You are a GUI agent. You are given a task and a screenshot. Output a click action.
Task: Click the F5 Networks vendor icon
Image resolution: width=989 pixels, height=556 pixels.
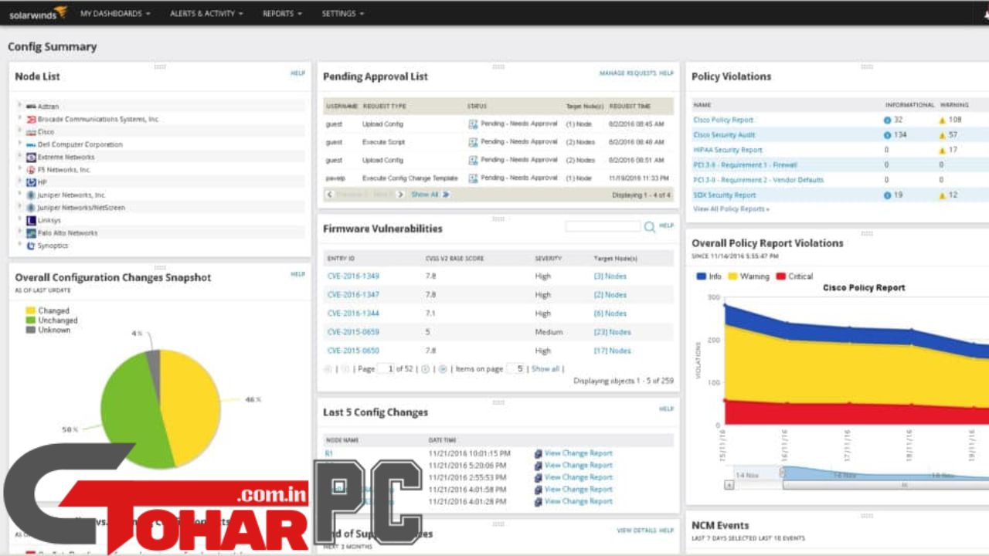tap(31, 170)
